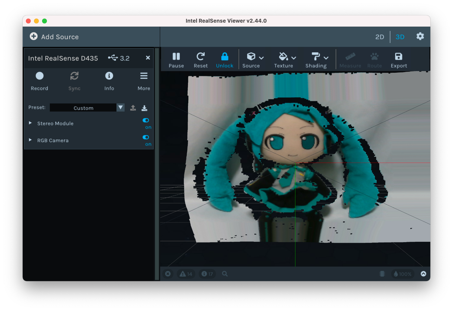Click the Intel RealSense D435 device title

coord(63,58)
